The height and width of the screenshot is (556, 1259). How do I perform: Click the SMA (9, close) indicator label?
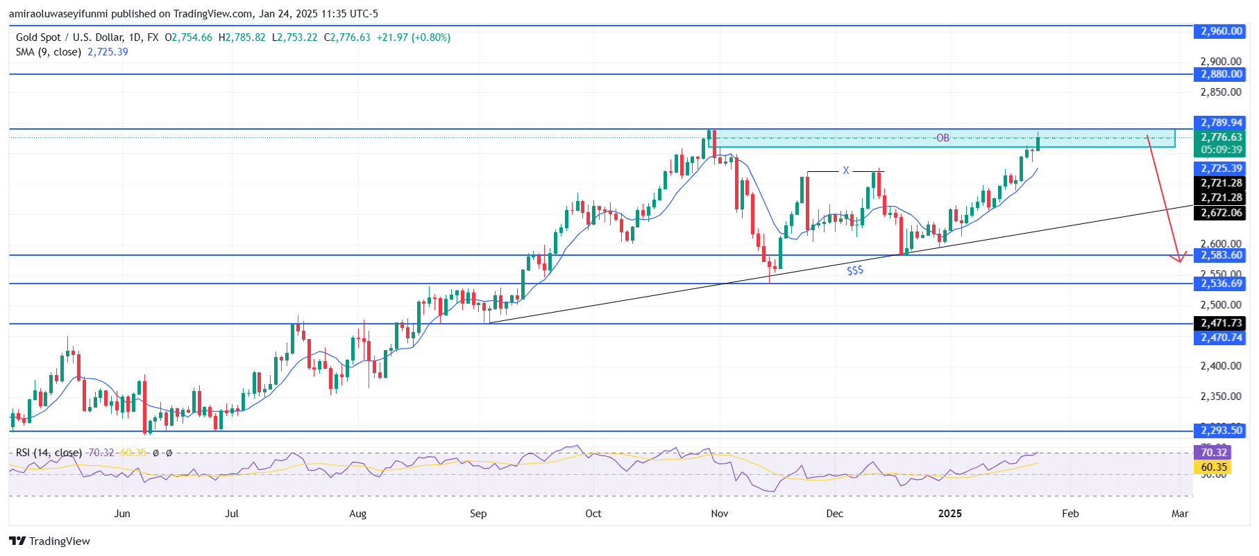pyautogui.click(x=49, y=52)
